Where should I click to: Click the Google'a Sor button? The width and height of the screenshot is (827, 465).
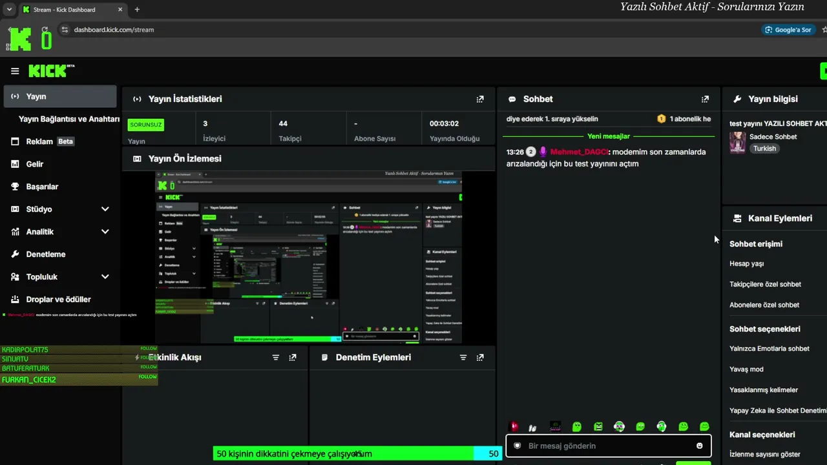click(788, 30)
